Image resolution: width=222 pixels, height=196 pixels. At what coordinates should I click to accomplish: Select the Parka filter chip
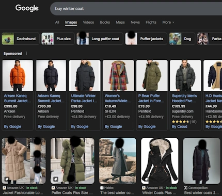pos(210,39)
